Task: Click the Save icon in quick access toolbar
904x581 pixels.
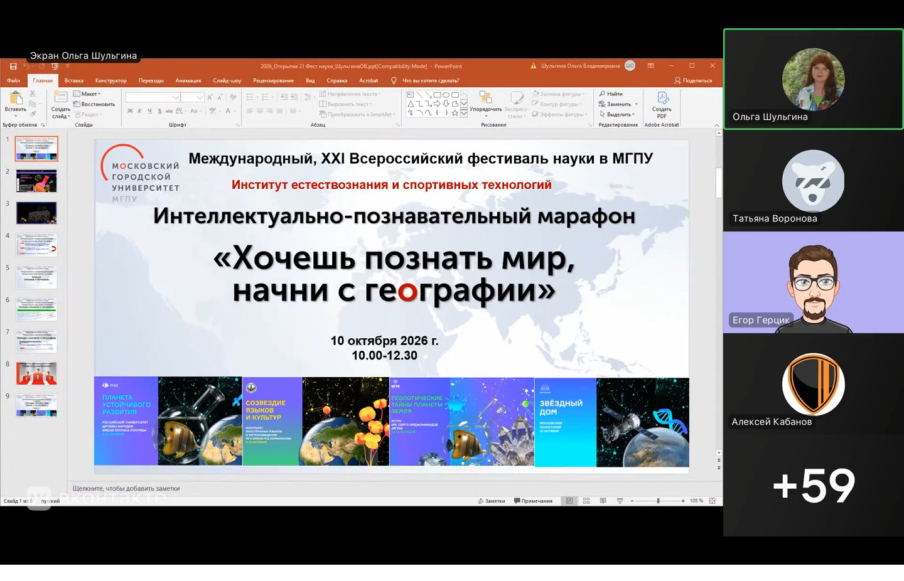Action: pos(13,66)
